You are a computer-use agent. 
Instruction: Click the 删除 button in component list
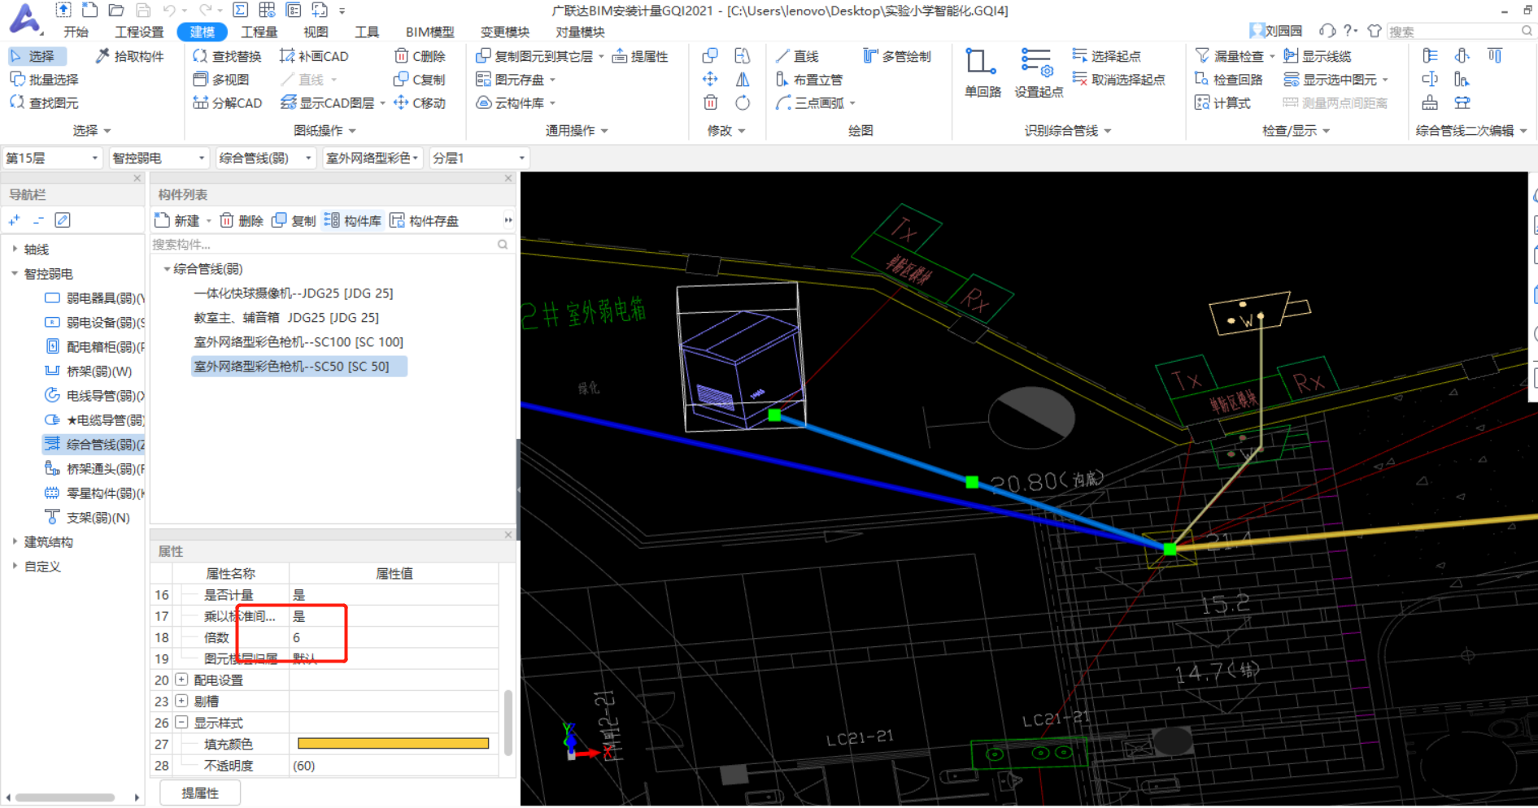tap(242, 221)
